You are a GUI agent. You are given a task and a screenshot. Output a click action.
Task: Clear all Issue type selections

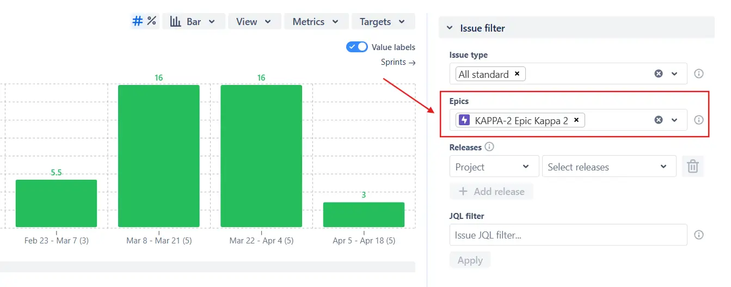coord(659,74)
